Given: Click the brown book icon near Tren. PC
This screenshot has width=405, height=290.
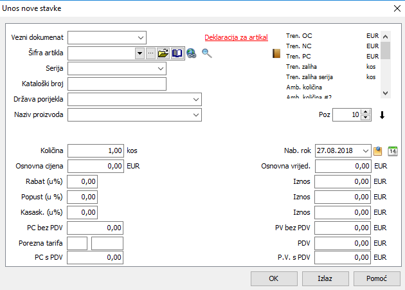Looking at the screenshot, I should tap(277, 53).
